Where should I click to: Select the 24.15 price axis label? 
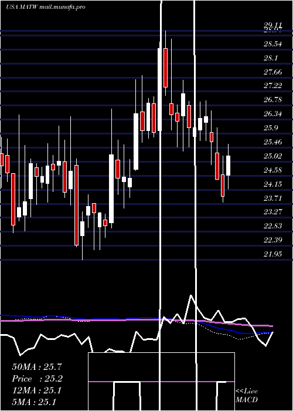pyautogui.click(x=273, y=184)
